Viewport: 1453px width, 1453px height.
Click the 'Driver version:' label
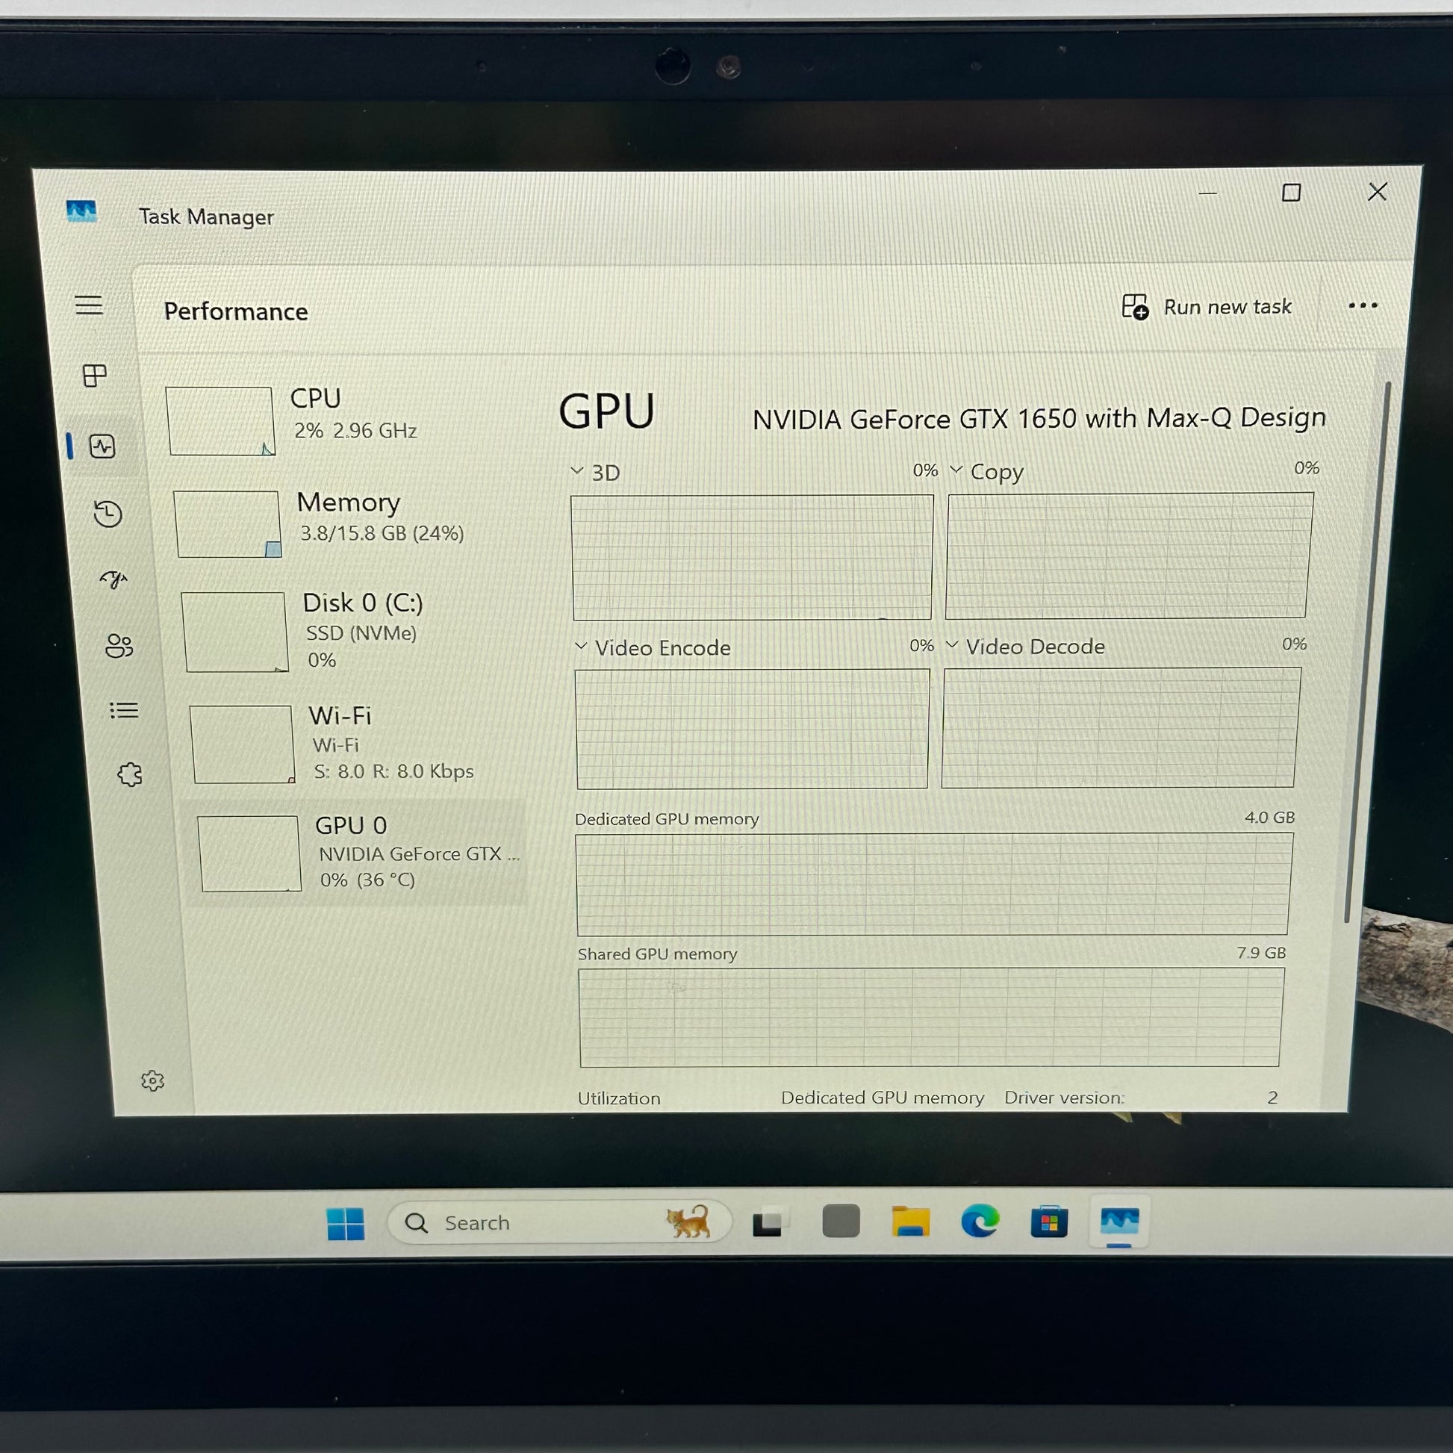tap(1064, 1098)
